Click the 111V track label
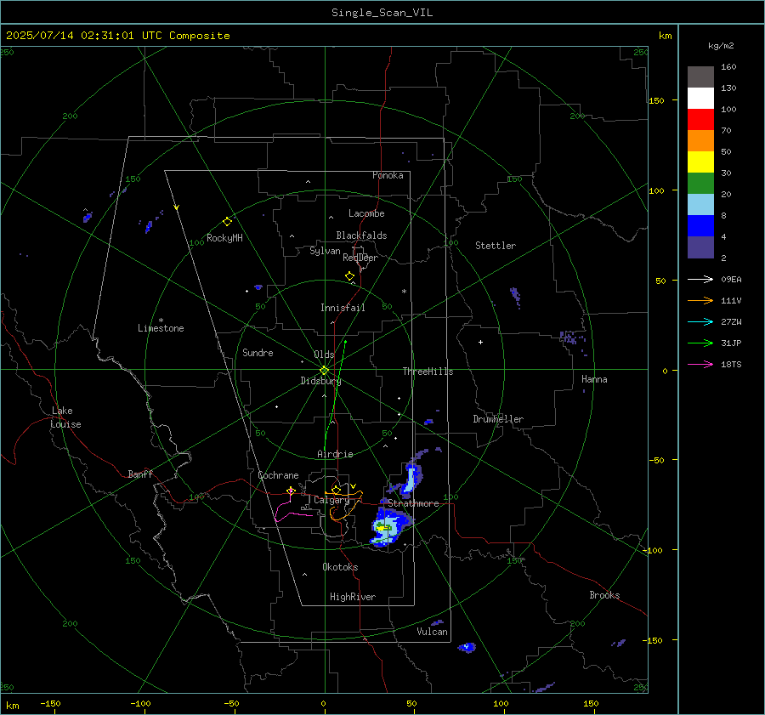765x715 pixels. tap(731, 301)
